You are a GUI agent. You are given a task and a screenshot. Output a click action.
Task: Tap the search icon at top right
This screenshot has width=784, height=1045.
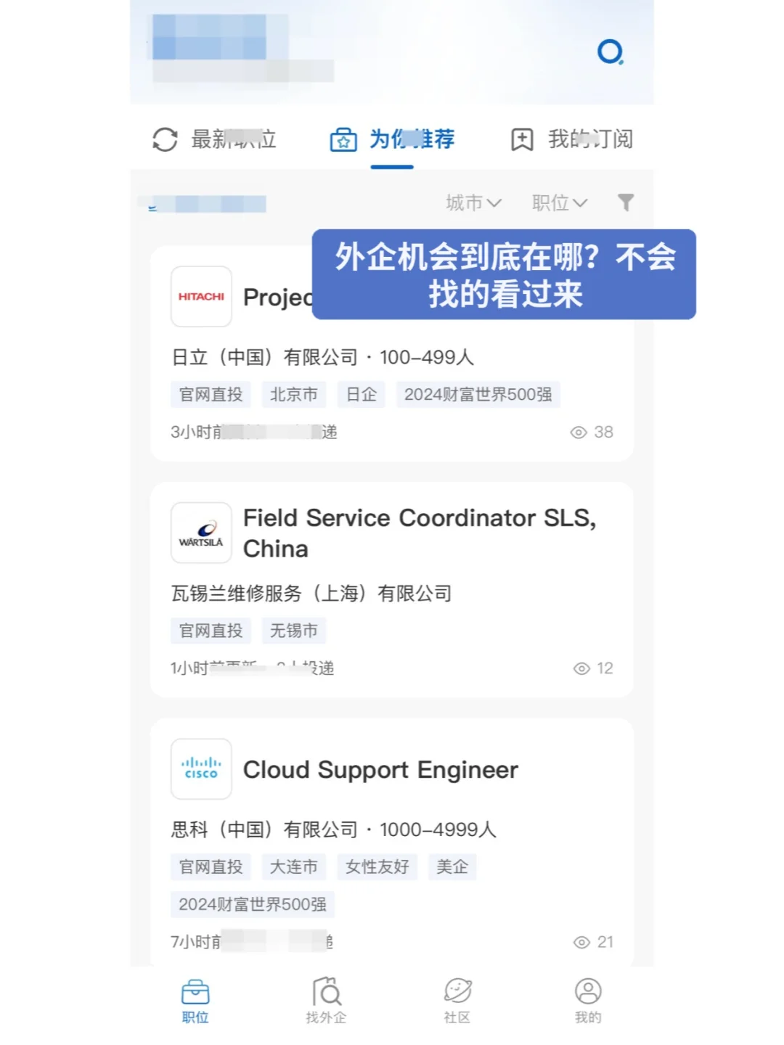point(611,52)
